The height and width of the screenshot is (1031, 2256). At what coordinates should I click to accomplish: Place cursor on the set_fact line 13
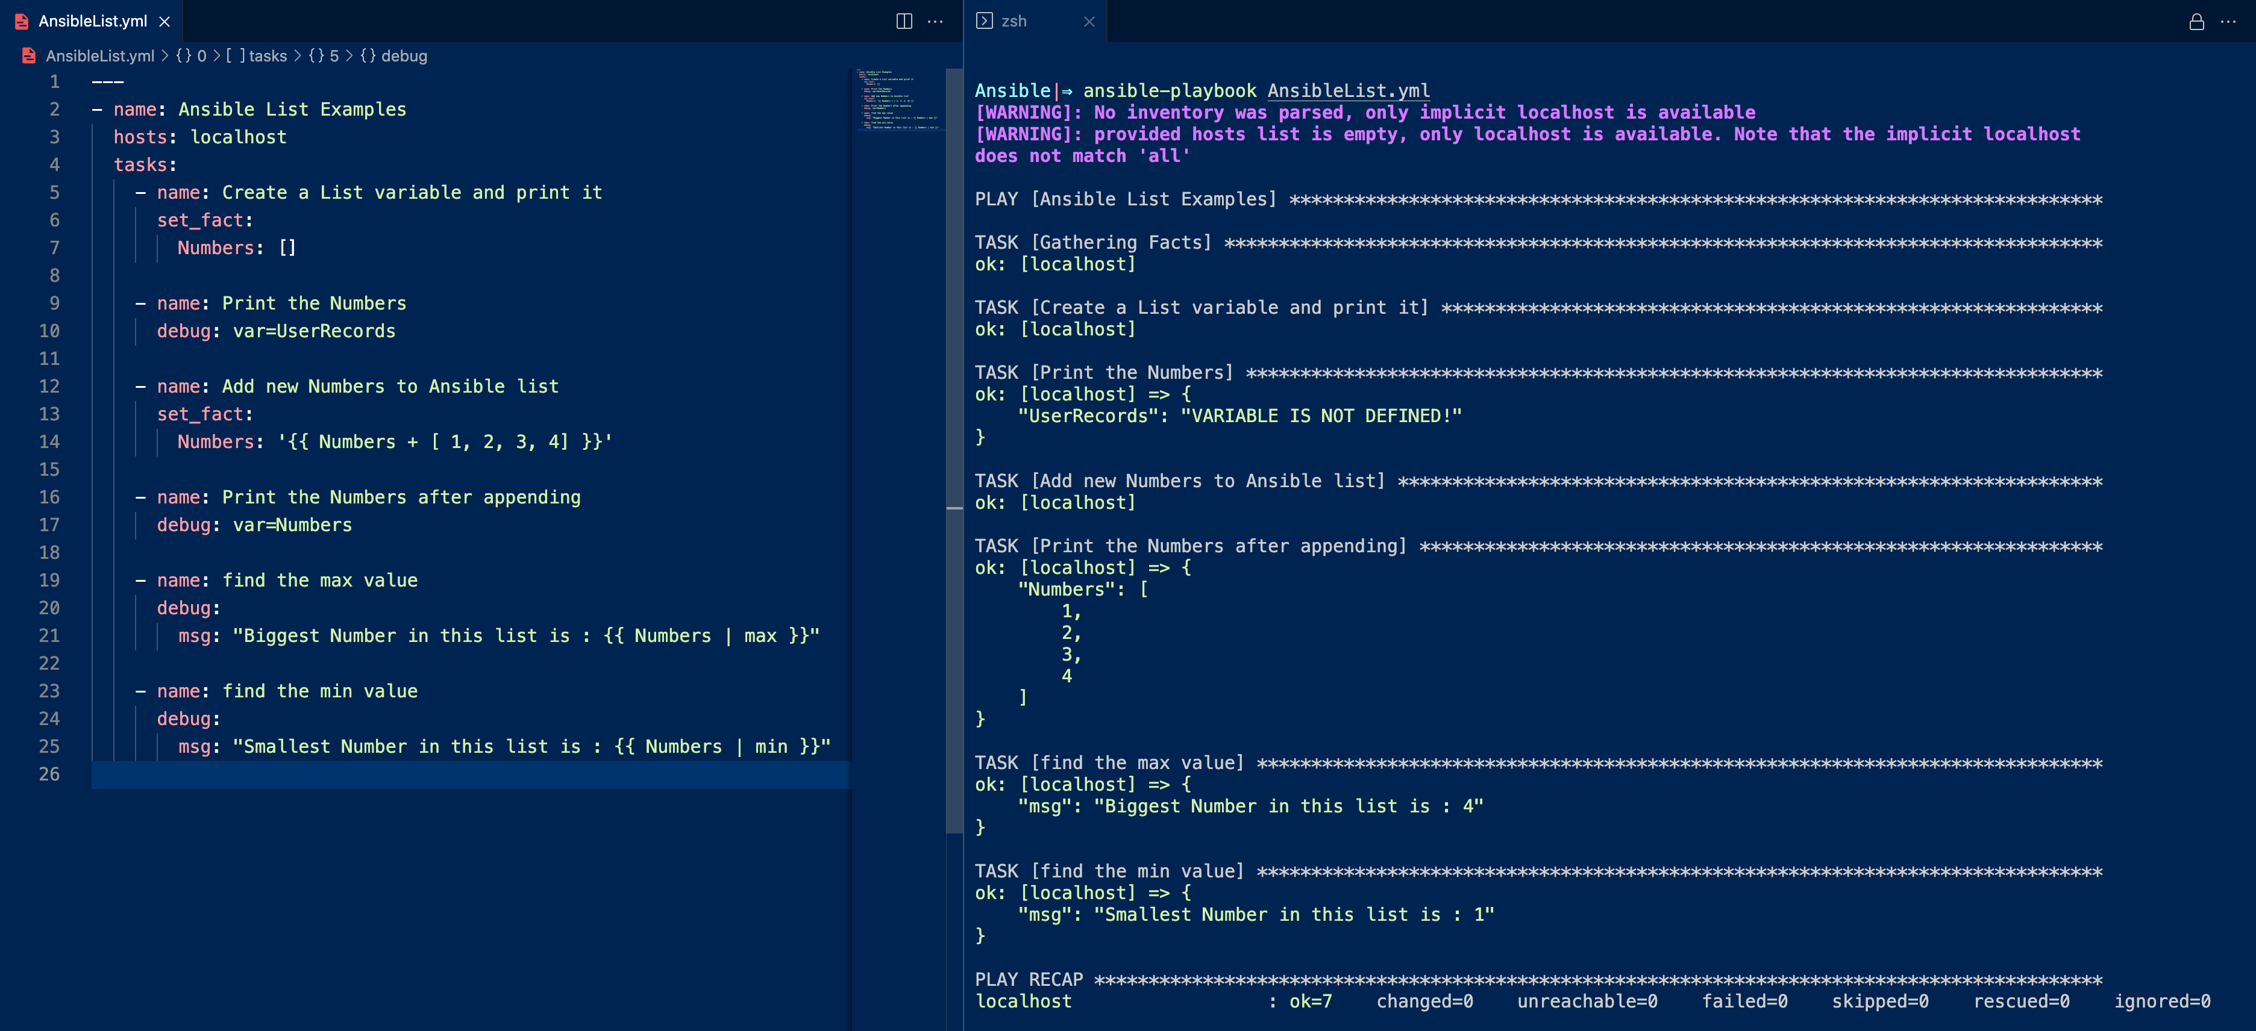(x=204, y=414)
